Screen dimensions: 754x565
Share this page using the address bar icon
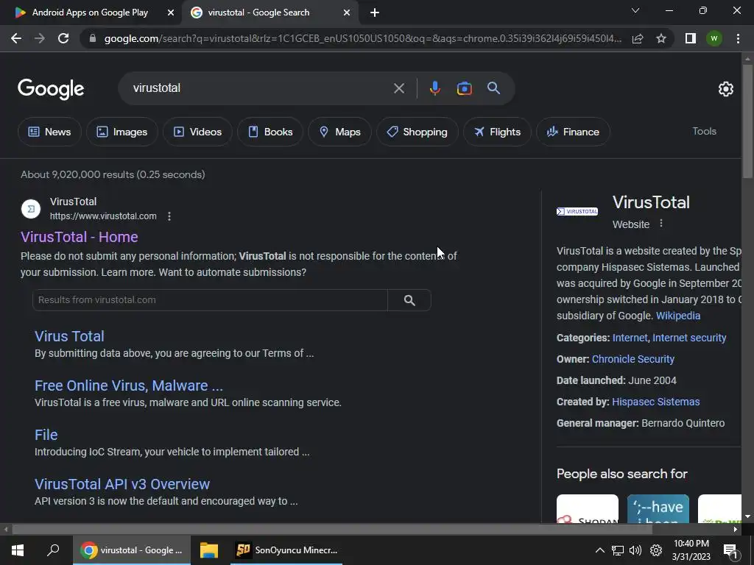638,38
